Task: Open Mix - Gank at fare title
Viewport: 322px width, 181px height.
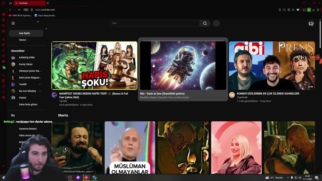Action: pyautogui.click(x=162, y=94)
